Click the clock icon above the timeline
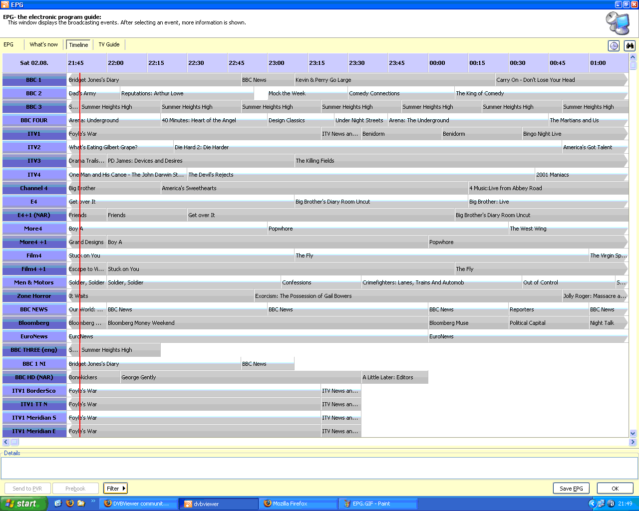The width and height of the screenshot is (639, 511). tap(614, 46)
